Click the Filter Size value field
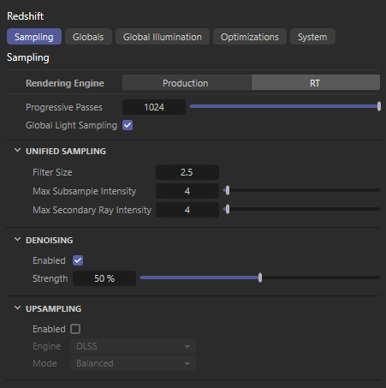 pos(187,172)
